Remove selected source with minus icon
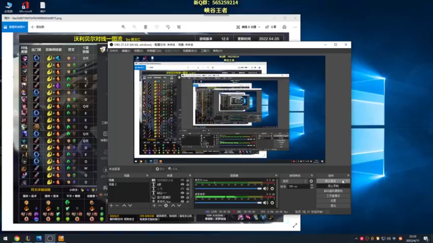 coord(160,206)
